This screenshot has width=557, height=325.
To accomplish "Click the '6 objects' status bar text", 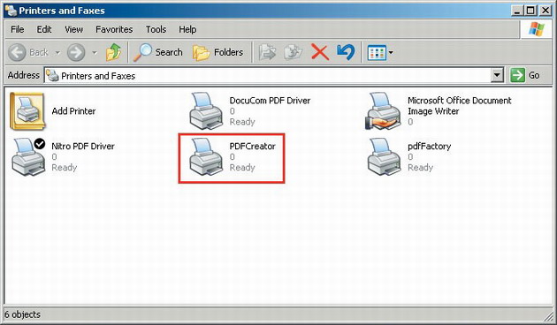I will pos(22,314).
